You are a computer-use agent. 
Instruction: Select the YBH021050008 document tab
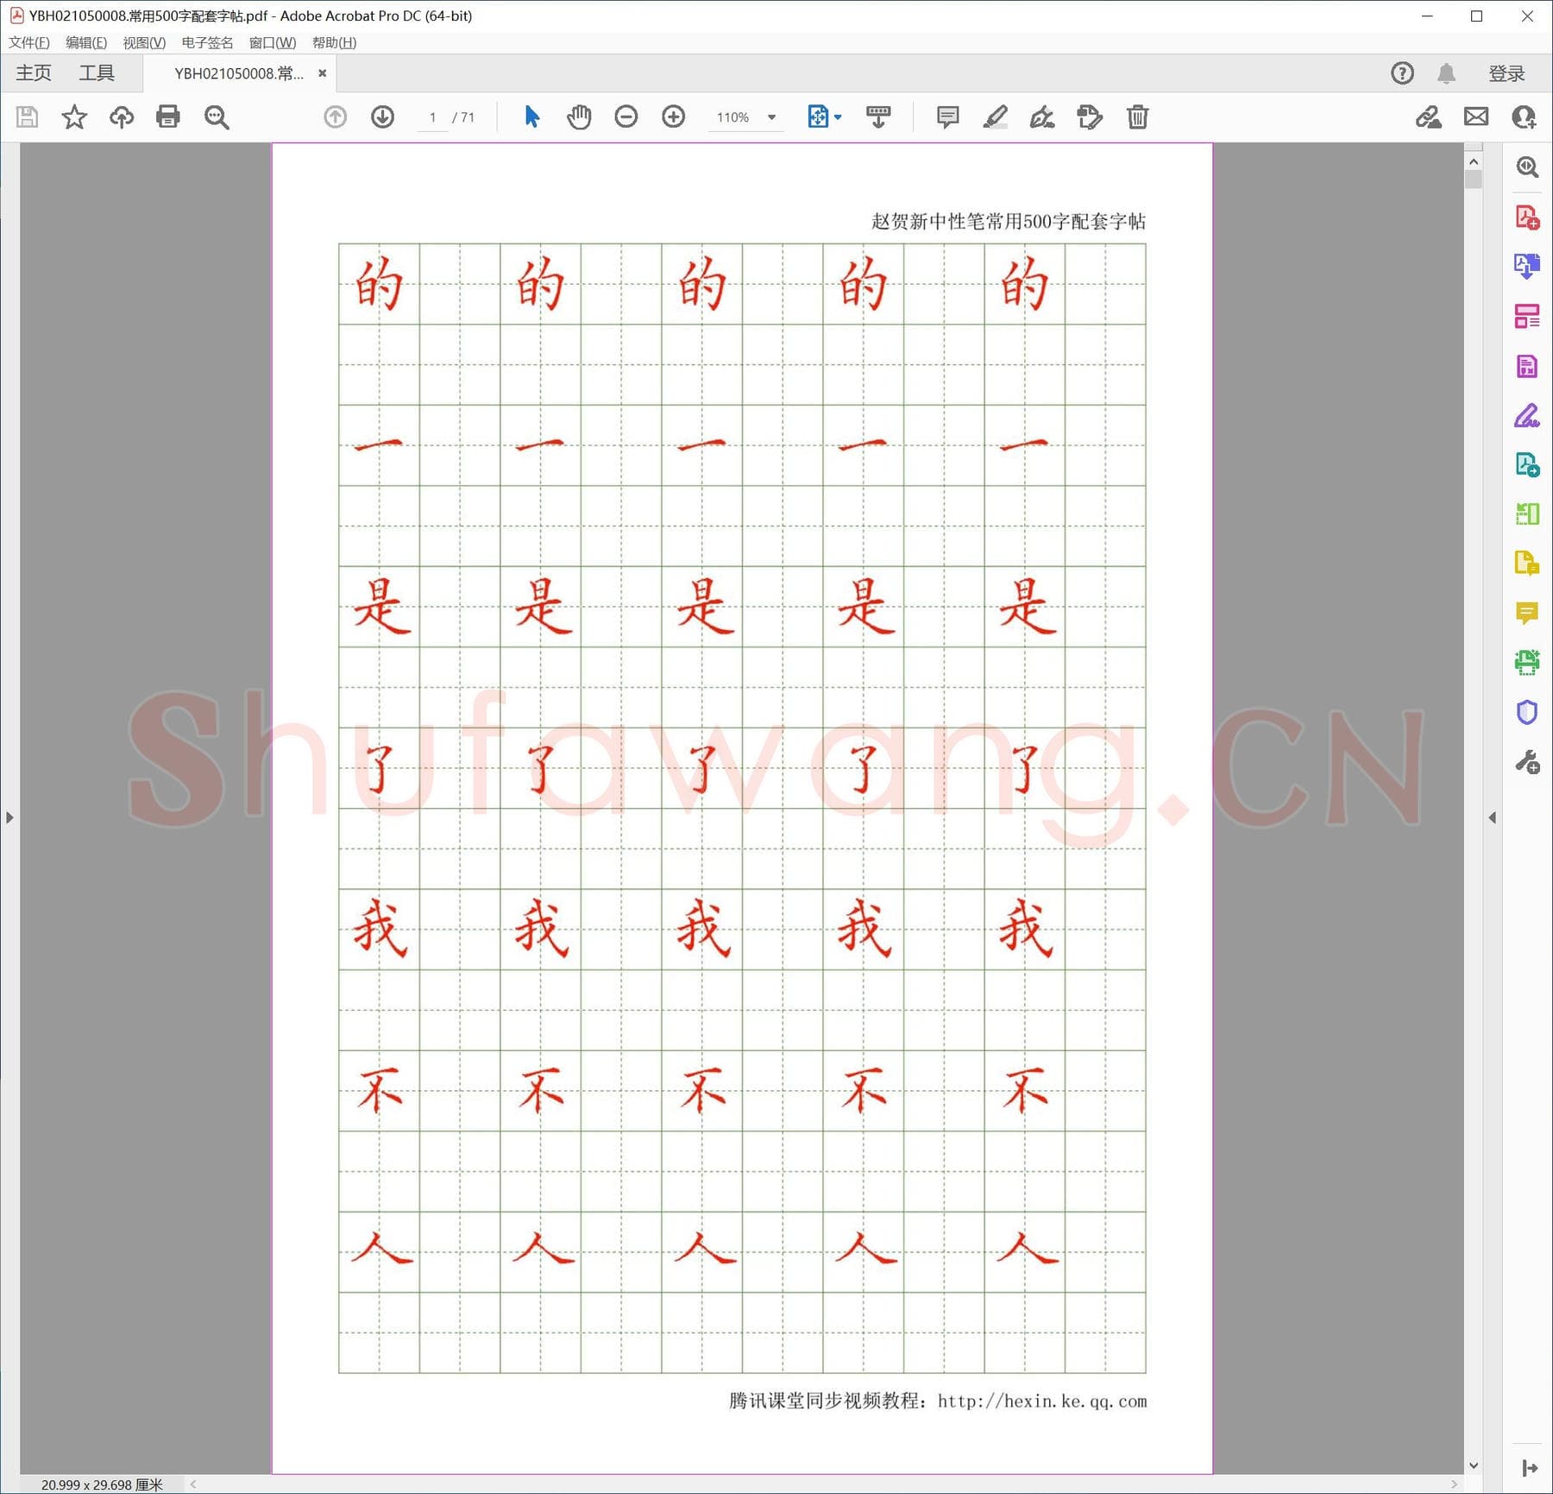pyautogui.click(x=239, y=73)
